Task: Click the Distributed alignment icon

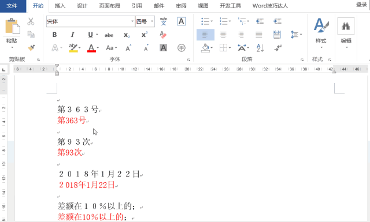Action: 276,35
